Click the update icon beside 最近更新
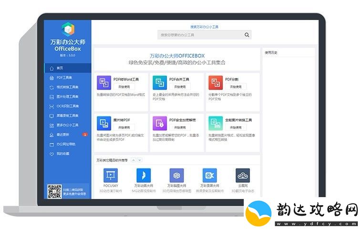This screenshot has width=363, height=229. (52, 135)
